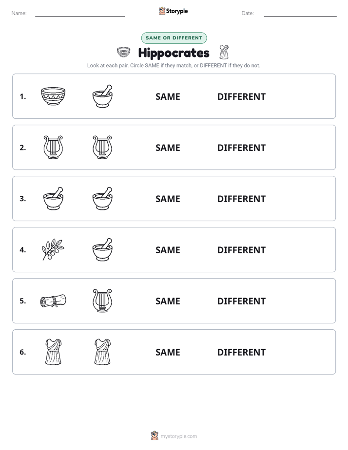Screen dimensions: 348x450
Task: Select the left lyre icon in row 2
Action: click(53, 147)
